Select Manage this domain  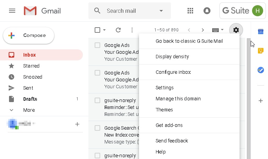coord(189,99)
